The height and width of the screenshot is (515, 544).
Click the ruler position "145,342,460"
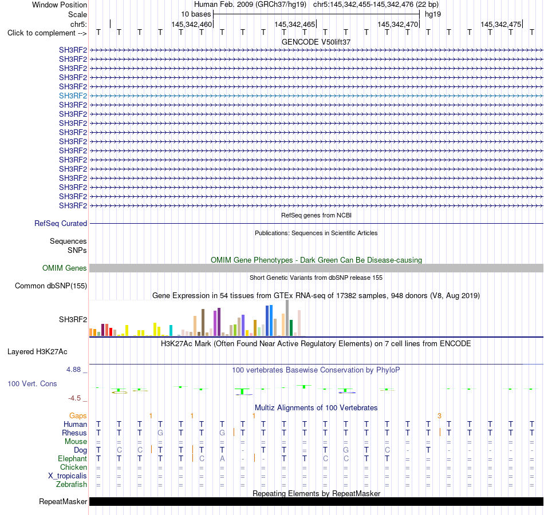(x=191, y=24)
